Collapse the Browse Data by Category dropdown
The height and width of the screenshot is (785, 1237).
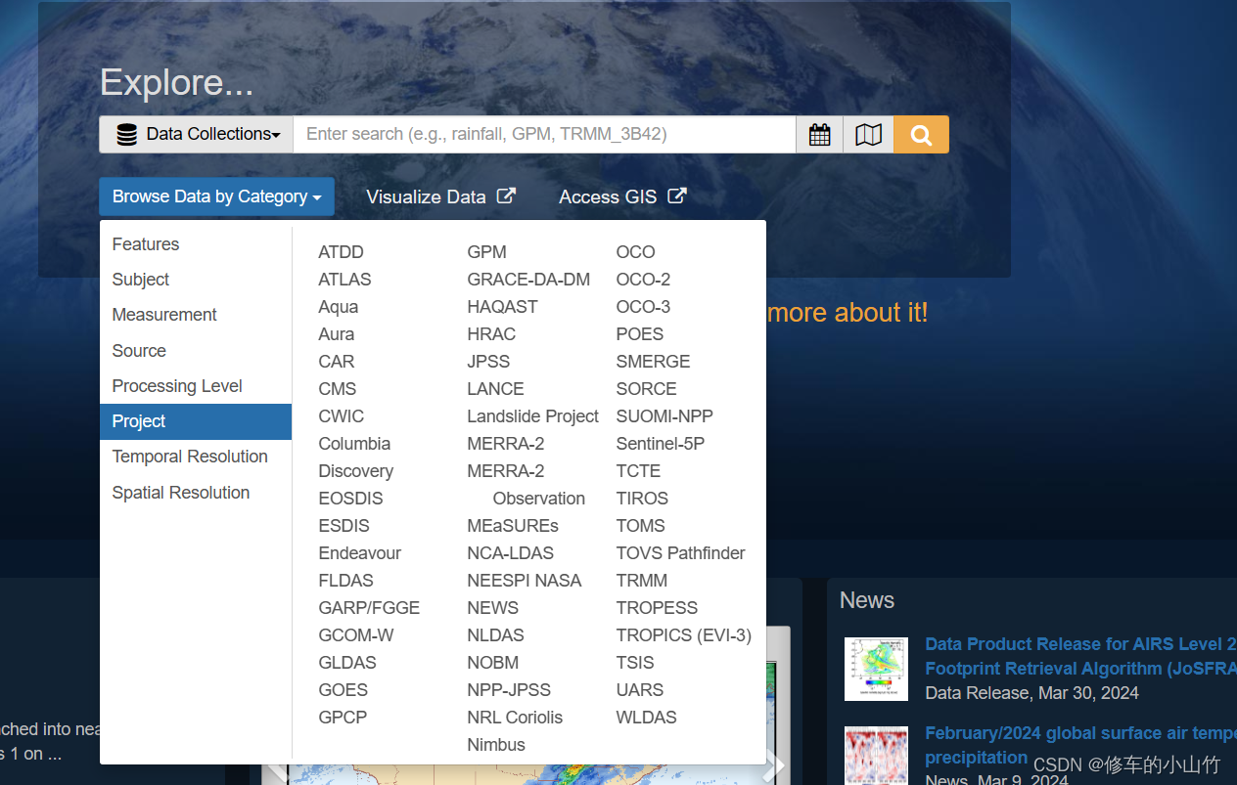point(216,196)
